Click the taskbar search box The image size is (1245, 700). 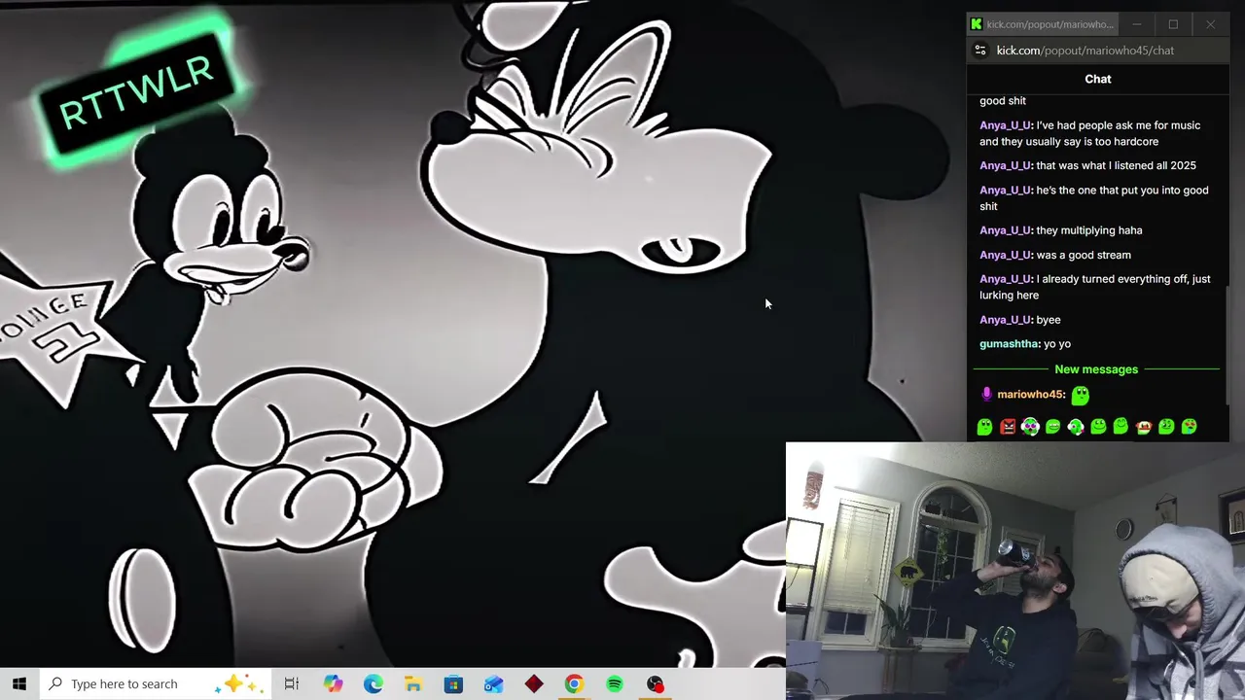[154, 683]
